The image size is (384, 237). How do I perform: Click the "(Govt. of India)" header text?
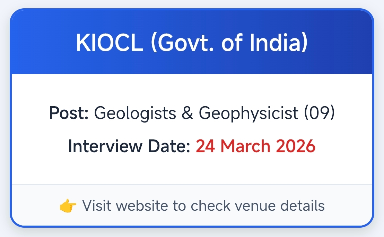click(229, 43)
